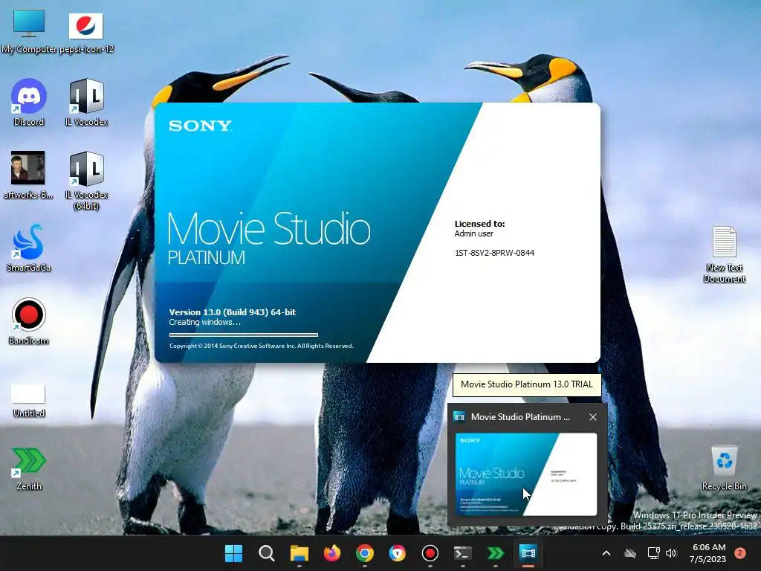761x571 pixels.
Task: Show hidden system tray icons
Action: click(x=606, y=553)
